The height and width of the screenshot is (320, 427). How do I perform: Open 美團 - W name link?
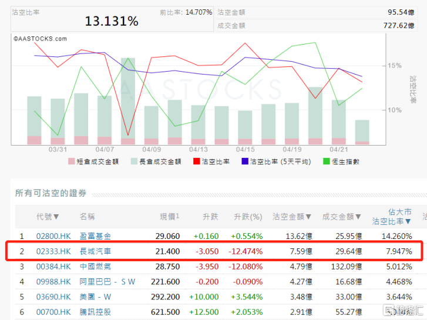[95, 297]
